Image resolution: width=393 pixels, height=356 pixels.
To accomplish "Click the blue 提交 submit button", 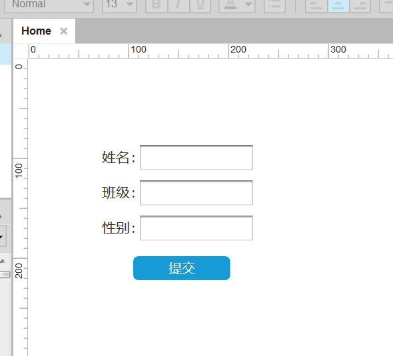I will coord(181,268).
